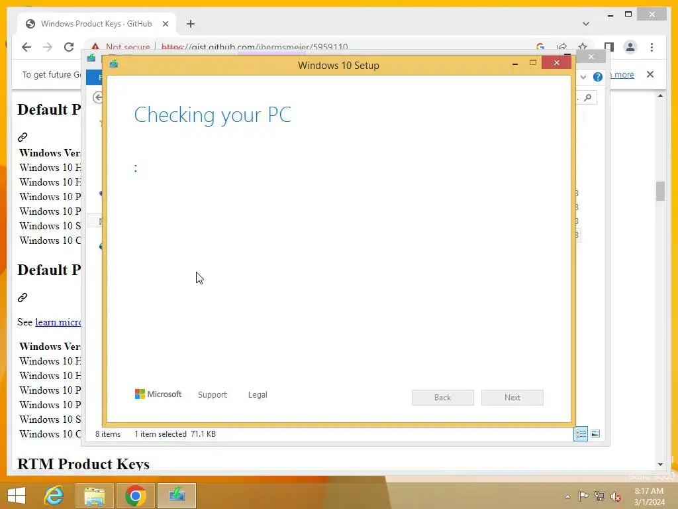The width and height of the screenshot is (678, 509).
Task: Launch Internet Explorer from taskbar
Action: point(54,496)
